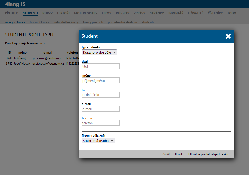The width and height of the screenshot is (249, 175).
Task: Switch to the firemní kurzy tab
Action: [39, 22]
